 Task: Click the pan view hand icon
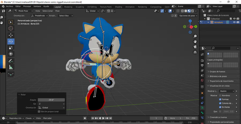[195, 42]
